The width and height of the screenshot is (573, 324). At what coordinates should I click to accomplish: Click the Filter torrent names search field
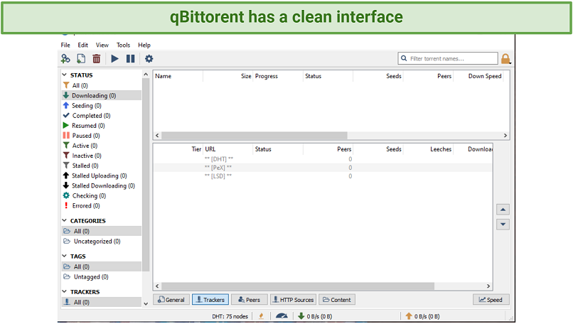[x=448, y=58]
